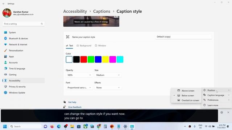Open the Font dropdown
Viewport: 232px width, 130px height.
click(x=79, y=87)
